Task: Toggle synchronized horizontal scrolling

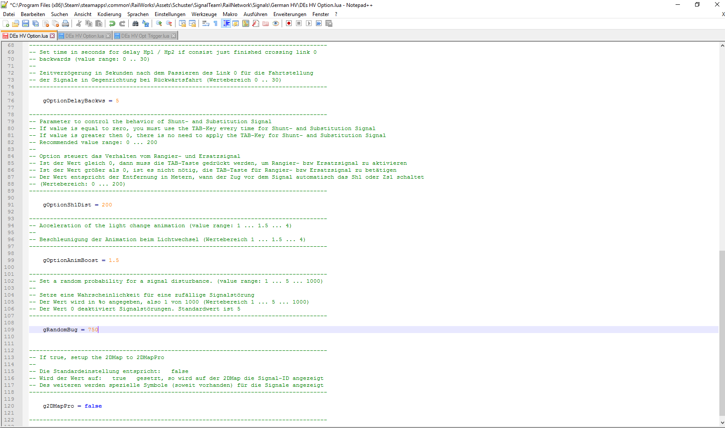Action: tap(192, 23)
